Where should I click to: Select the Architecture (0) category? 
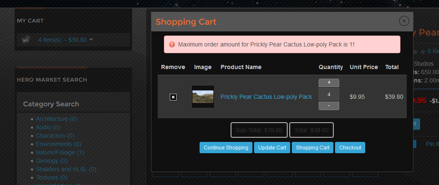point(56,119)
